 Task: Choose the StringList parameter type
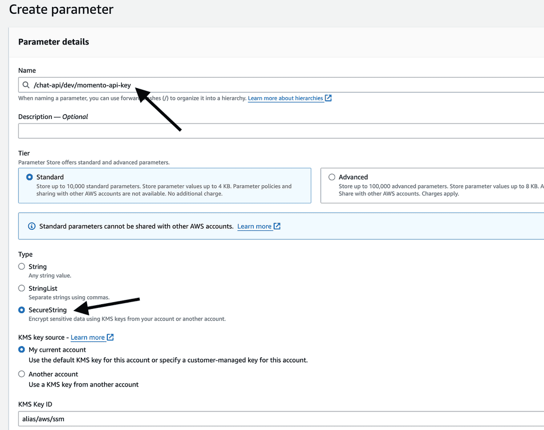pyautogui.click(x=22, y=288)
